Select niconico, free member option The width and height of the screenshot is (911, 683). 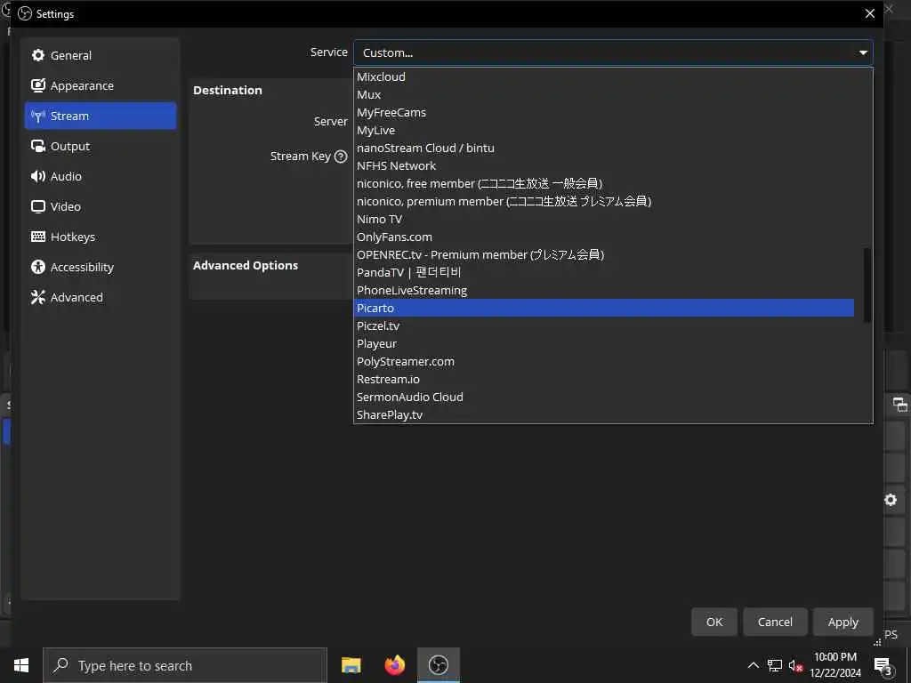click(604, 183)
